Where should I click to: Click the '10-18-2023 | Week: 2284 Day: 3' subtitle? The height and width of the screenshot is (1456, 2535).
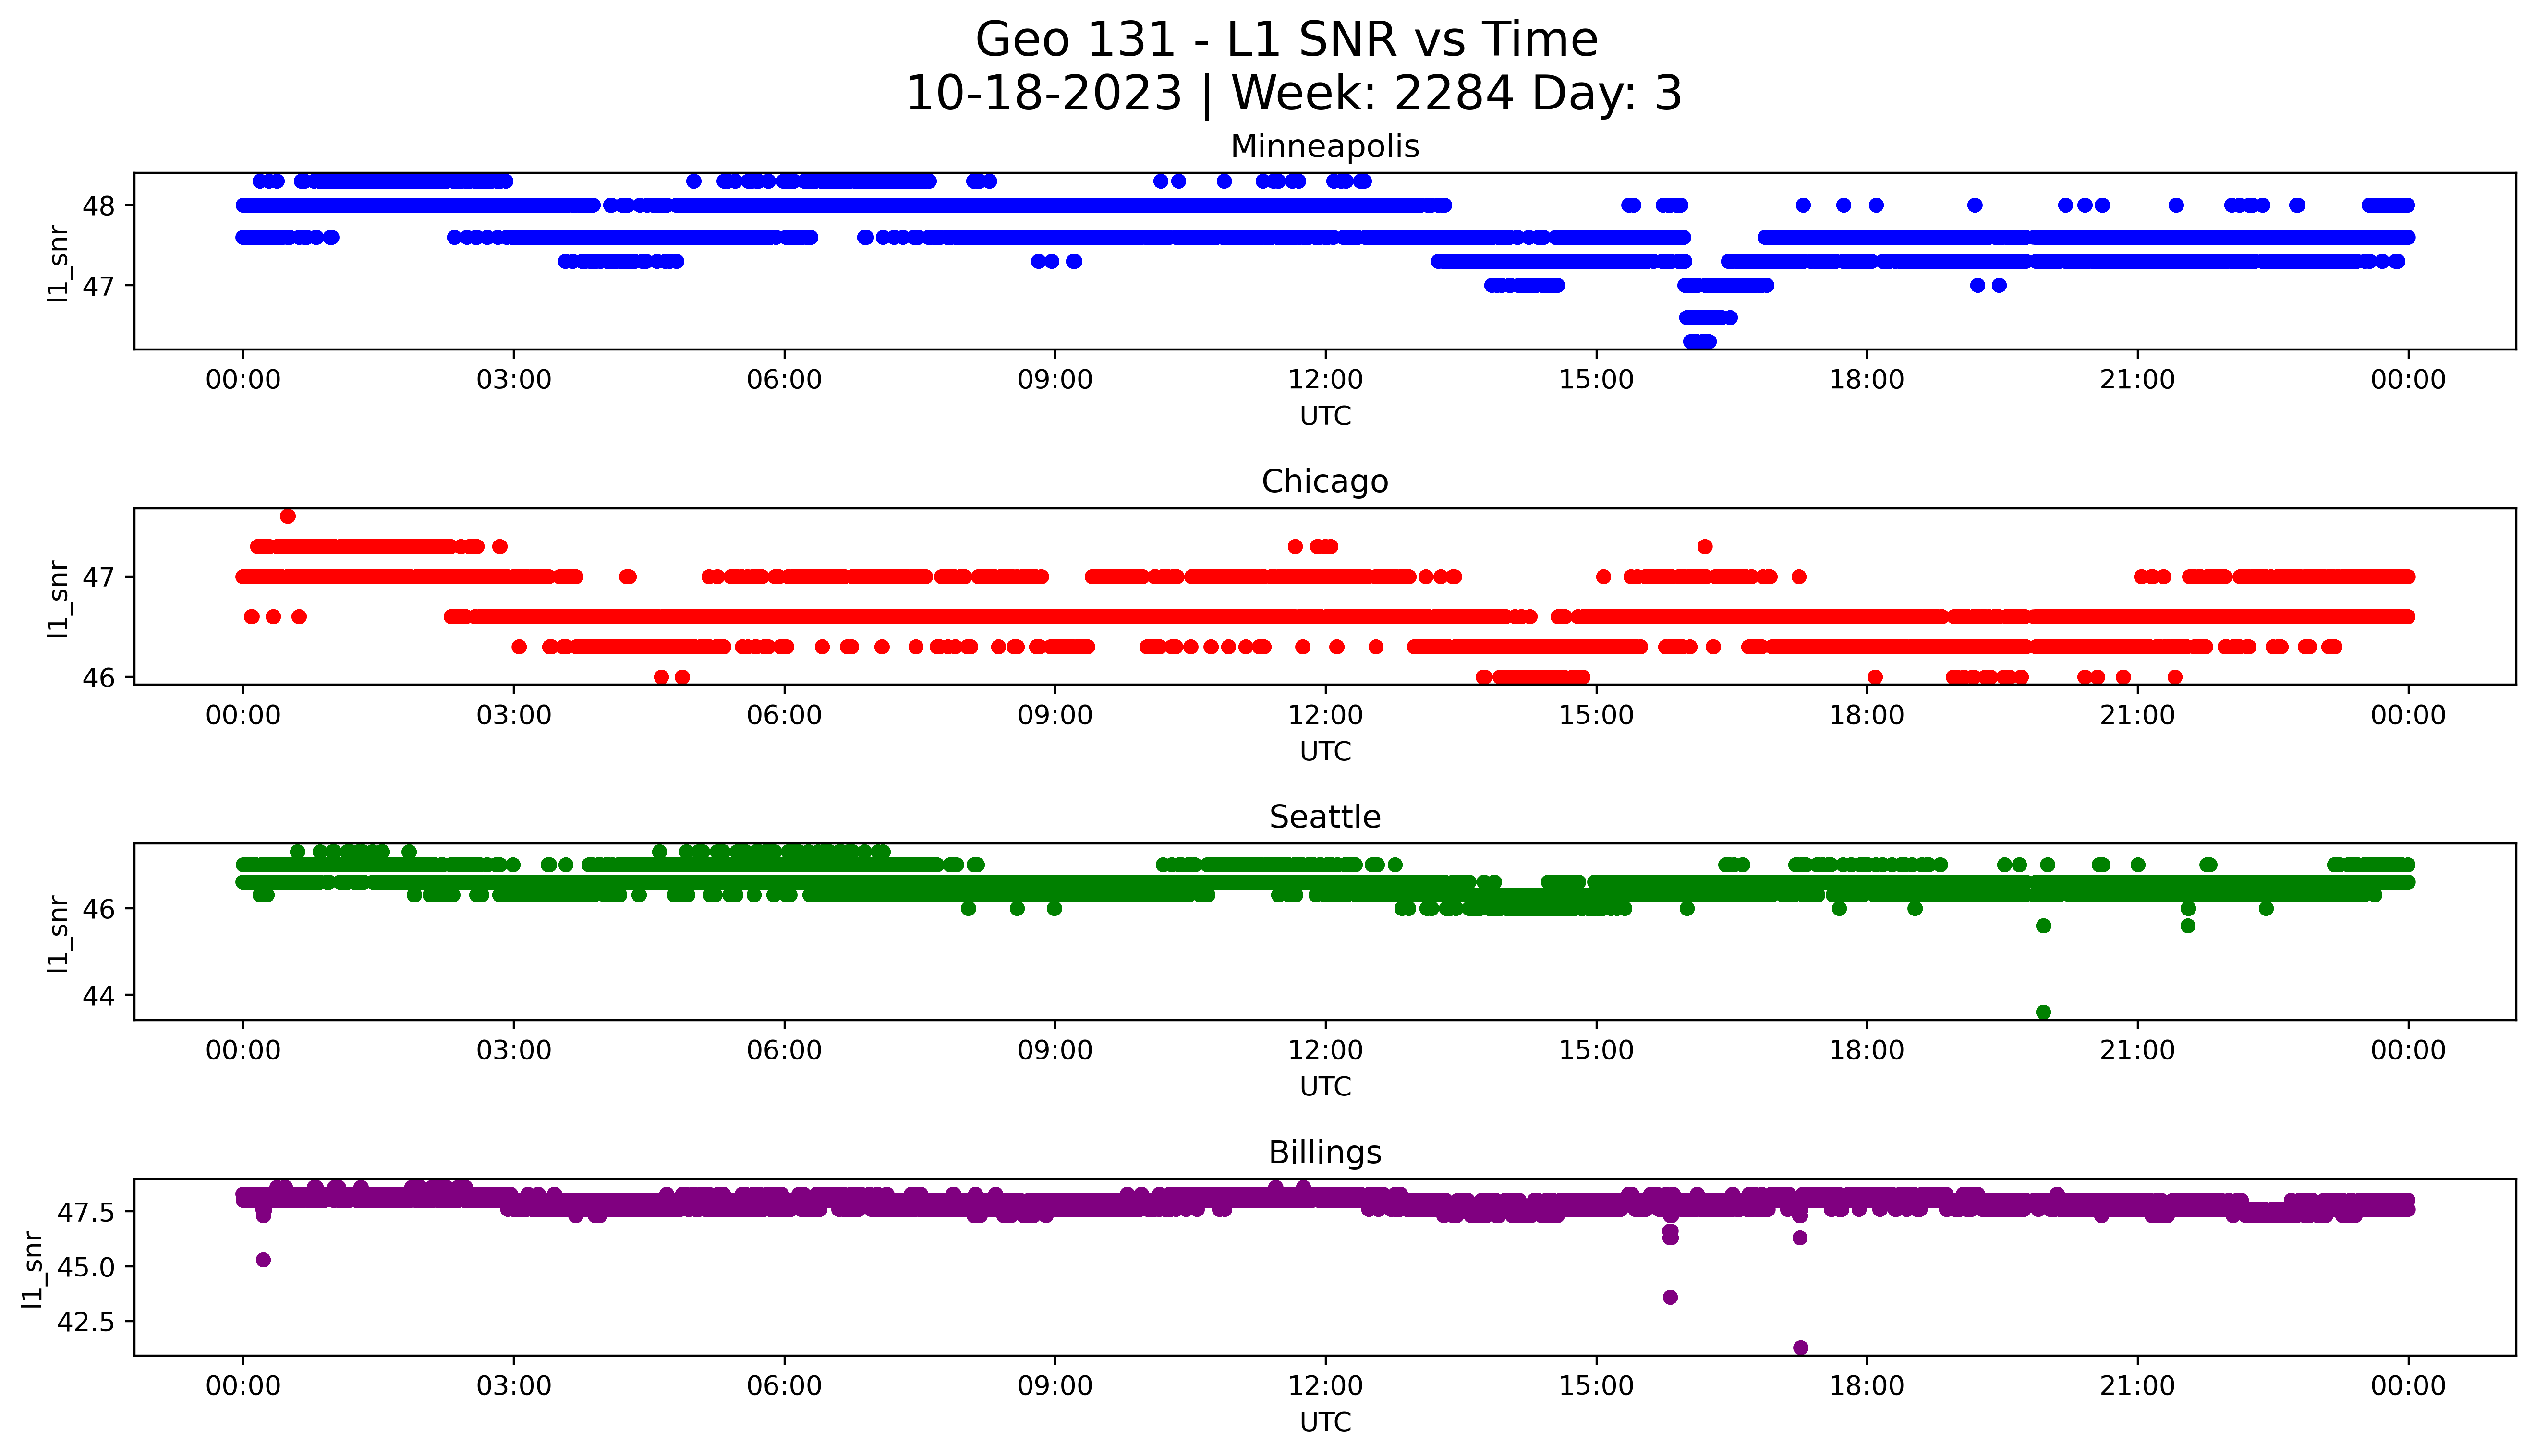tap(1294, 94)
